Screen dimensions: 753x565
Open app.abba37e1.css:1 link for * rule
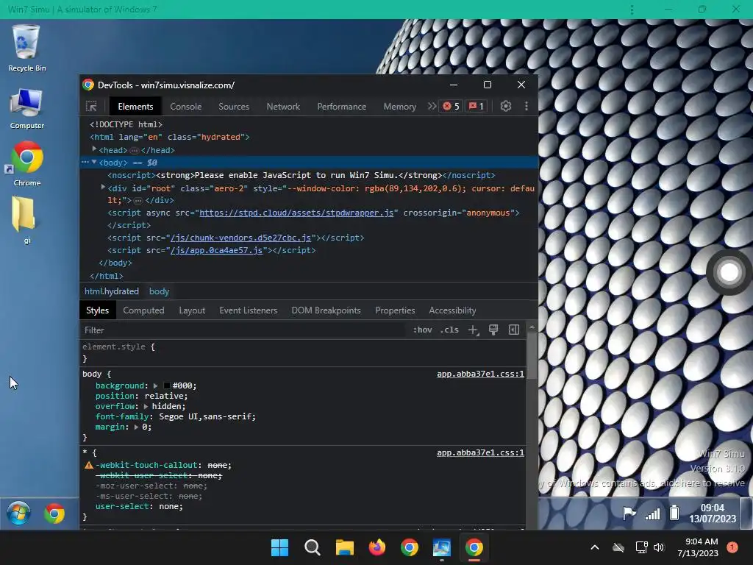point(480,452)
